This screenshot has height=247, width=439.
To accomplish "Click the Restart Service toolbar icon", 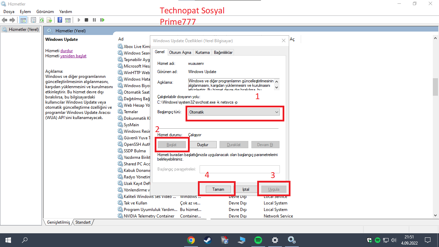I will click(102, 20).
